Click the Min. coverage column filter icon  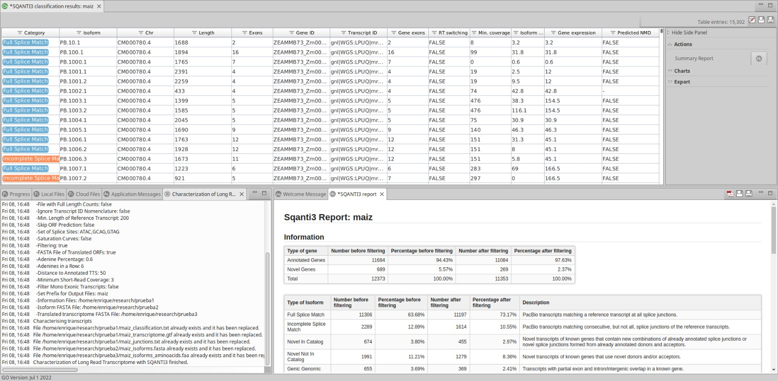pos(474,33)
